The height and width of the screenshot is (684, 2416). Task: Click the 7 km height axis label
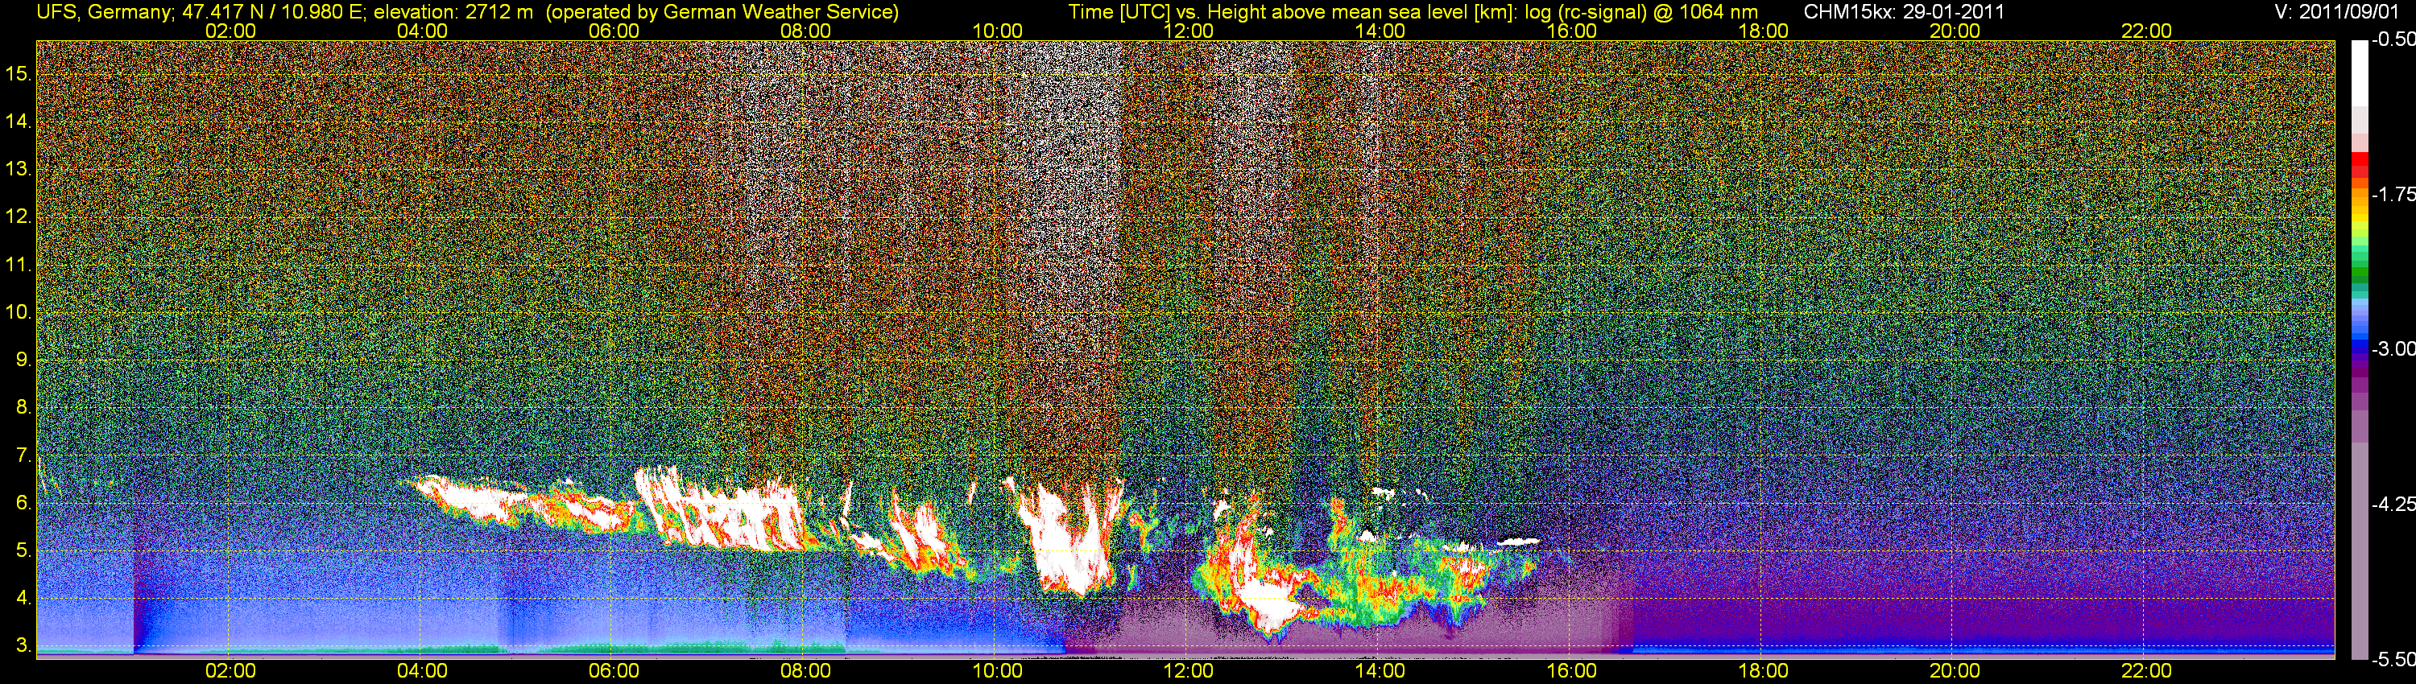point(23,455)
